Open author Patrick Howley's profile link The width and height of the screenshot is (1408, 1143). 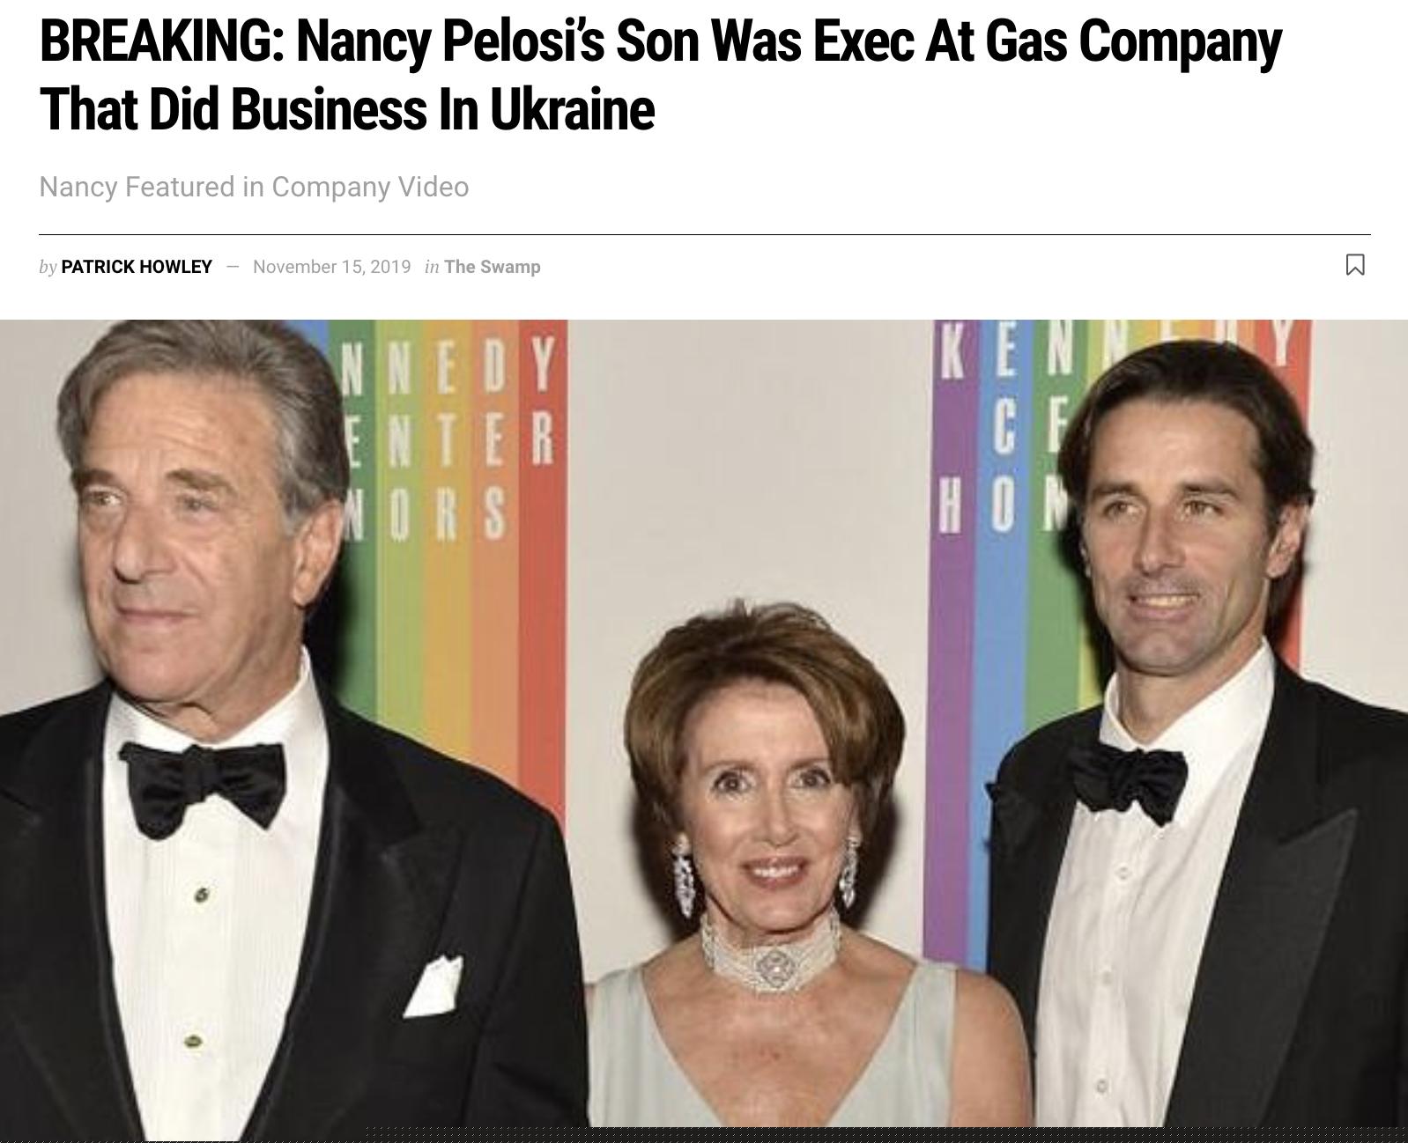pos(137,267)
